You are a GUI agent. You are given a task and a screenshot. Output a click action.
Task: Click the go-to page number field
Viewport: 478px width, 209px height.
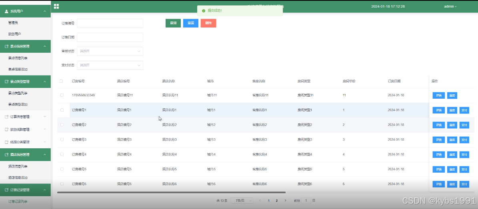pyautogui.click(x=306, y=201)
